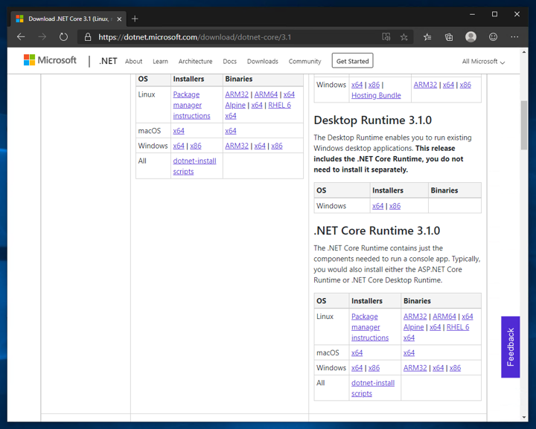Screen dimensions: 536x429
Task: Click the Microsoft logo
Action: 50,60
